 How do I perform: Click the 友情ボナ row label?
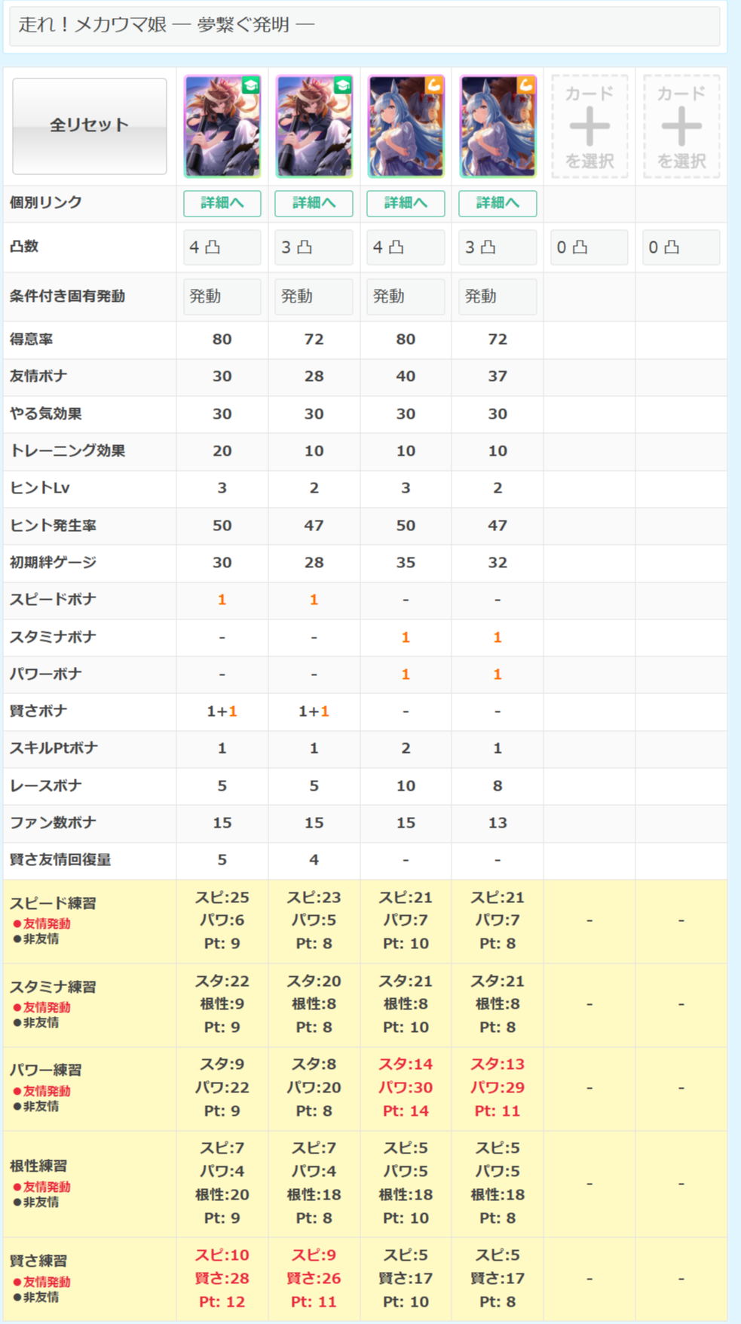[x=38, y=376]
